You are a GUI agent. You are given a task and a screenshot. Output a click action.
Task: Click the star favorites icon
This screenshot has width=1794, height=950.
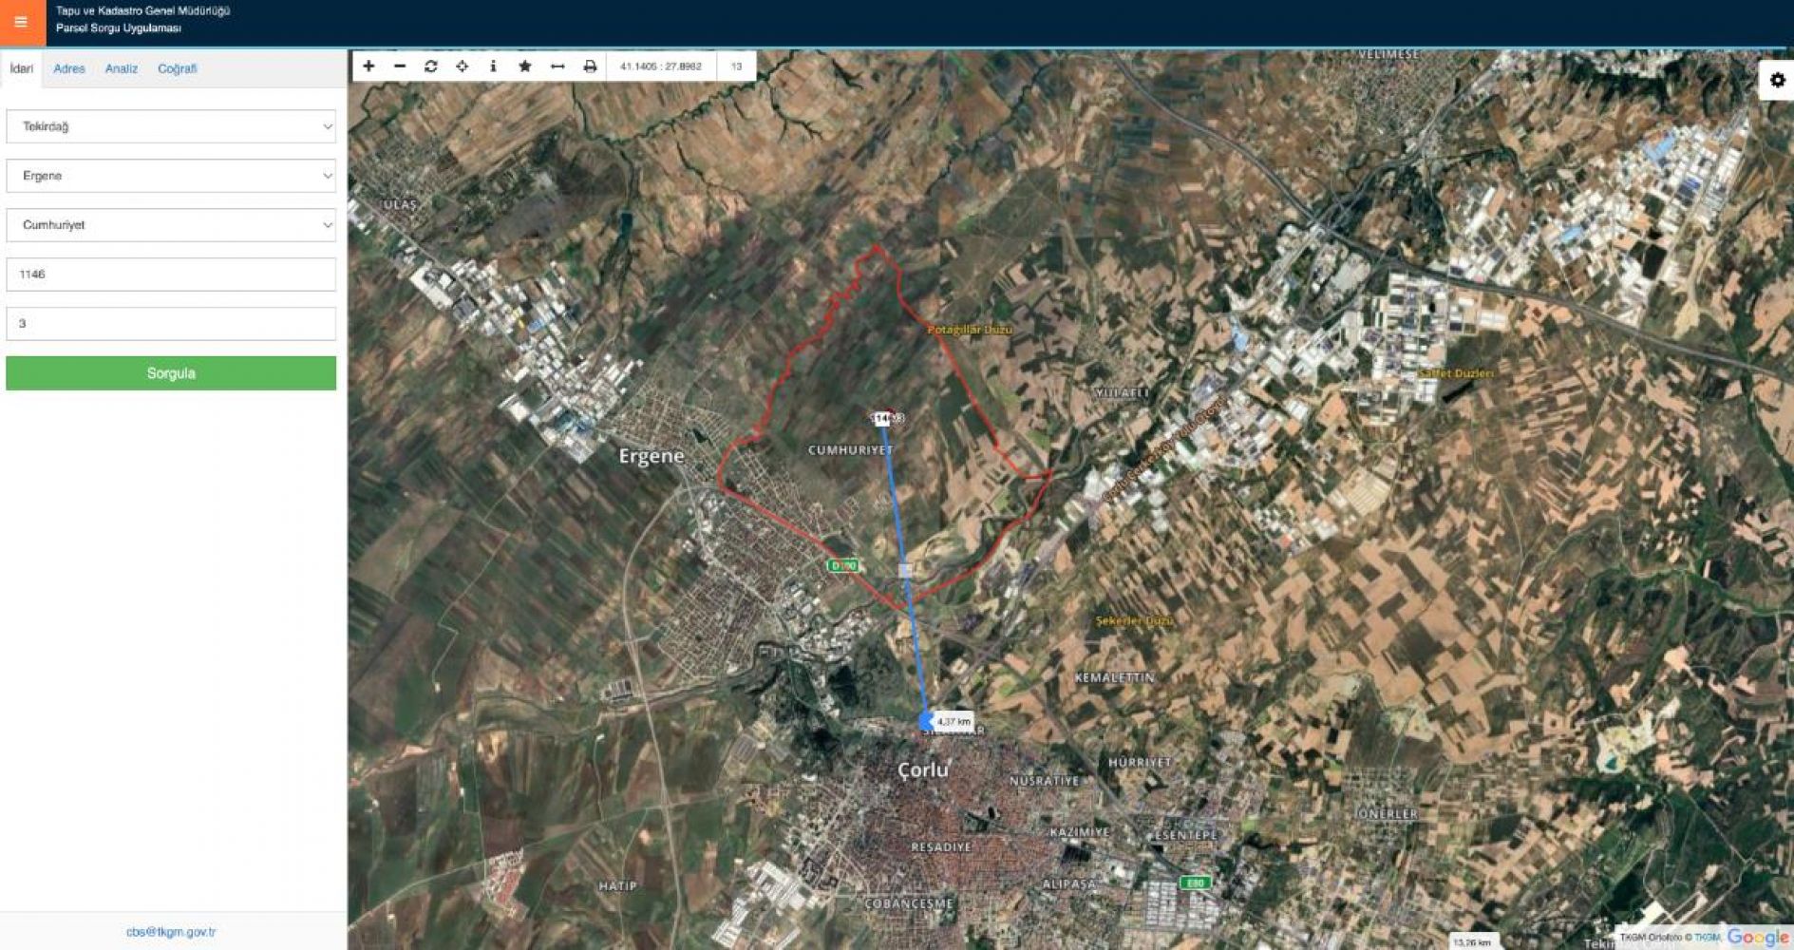524,66
